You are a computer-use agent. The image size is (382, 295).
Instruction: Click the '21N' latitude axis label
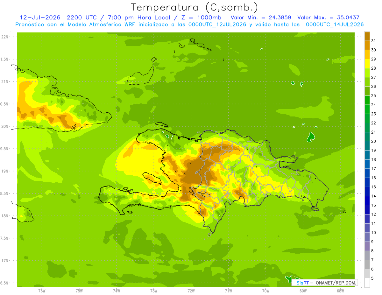pyautogui.click(x=5, y=81)
